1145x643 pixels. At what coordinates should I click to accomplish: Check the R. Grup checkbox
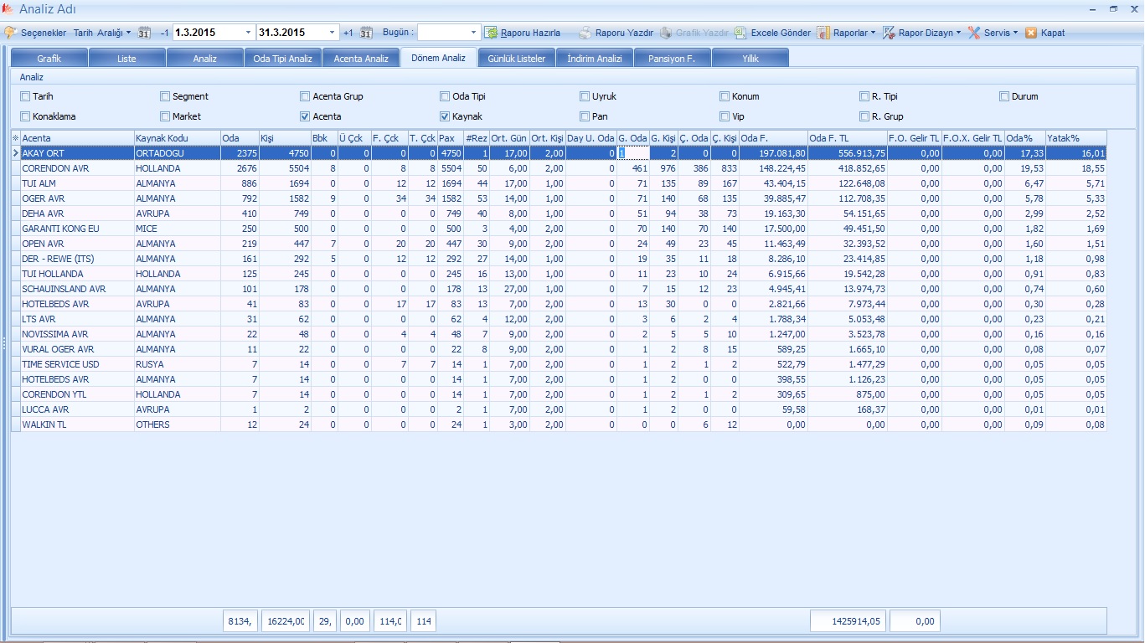pos(864,116)
